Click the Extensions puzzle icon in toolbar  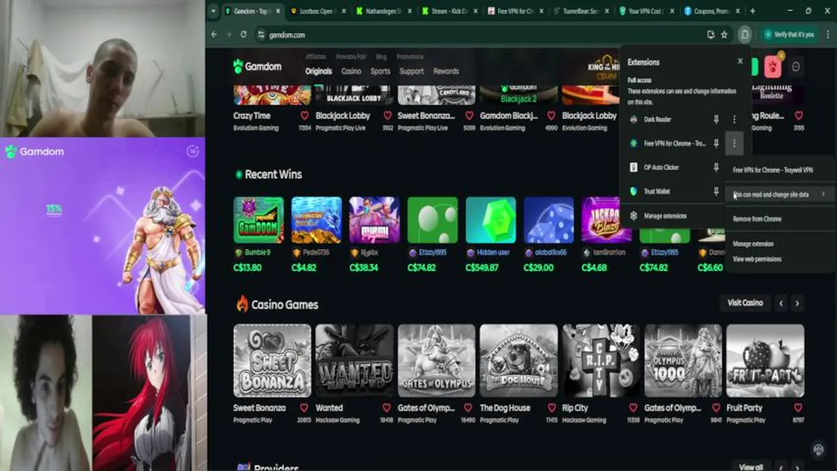click(745, 35)
